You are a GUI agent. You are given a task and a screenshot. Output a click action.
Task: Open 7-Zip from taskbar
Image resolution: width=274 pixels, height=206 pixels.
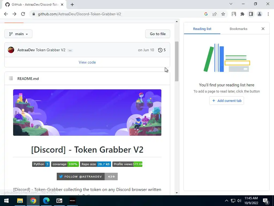pos(59,201)
